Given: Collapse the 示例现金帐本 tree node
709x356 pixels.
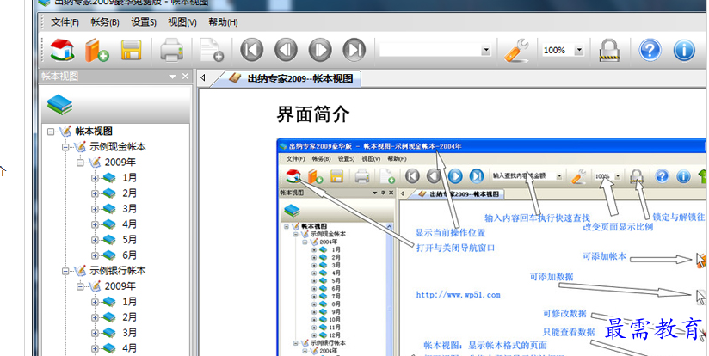Looking at the screenshot, I should pos(65,147).
